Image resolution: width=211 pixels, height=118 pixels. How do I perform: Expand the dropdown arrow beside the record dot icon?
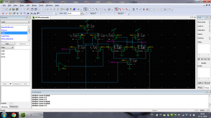coord(81,10)
